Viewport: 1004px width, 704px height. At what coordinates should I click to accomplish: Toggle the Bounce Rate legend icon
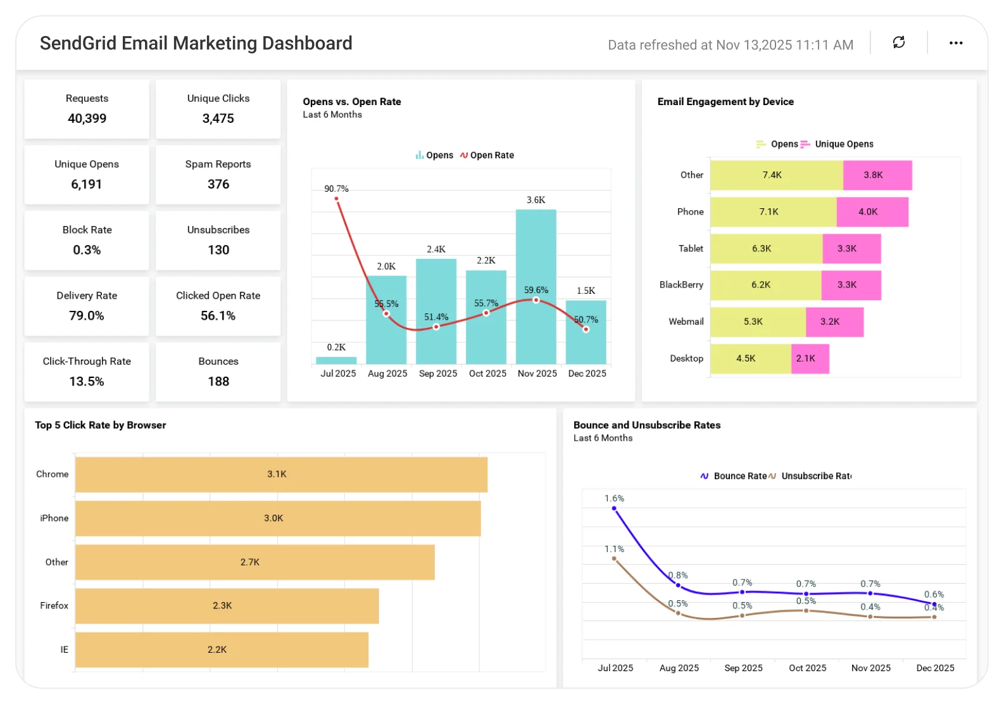704,476
